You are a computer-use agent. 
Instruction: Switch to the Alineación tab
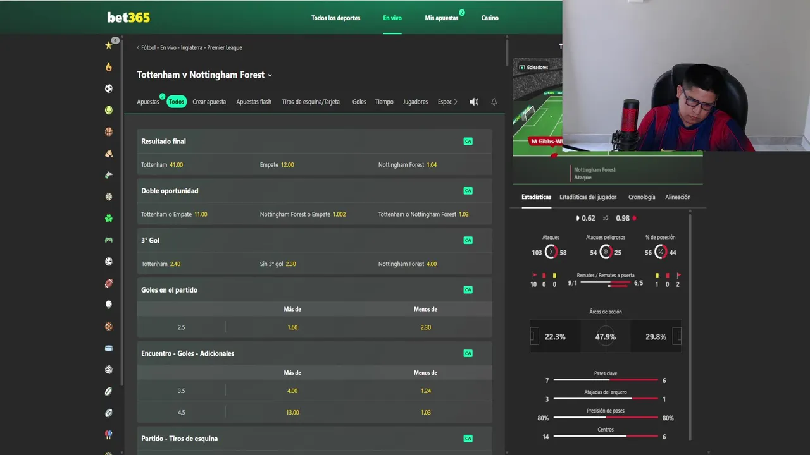[x=678, y=197]
